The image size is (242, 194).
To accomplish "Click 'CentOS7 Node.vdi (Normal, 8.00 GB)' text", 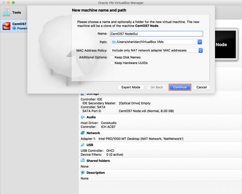I will point(146,111).
